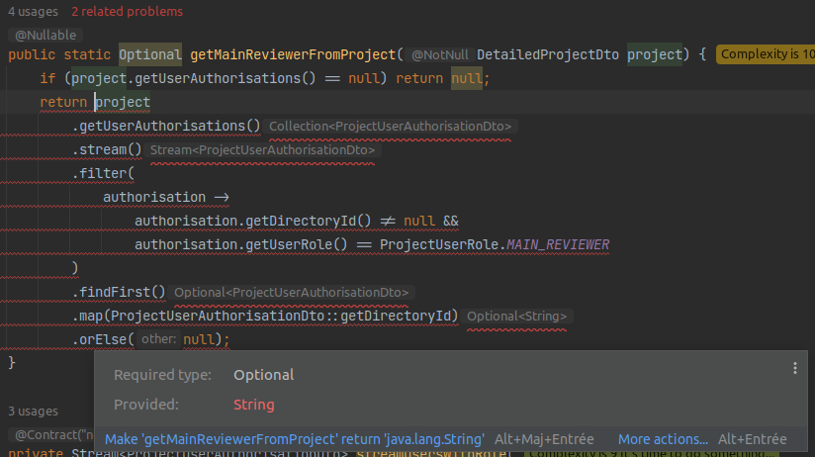The image size is (815, 457).
Task: Click the '3 usages' code lens
Action: click(34, 411)
